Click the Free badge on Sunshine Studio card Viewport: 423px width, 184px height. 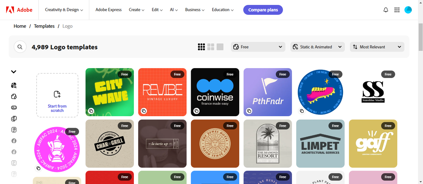point(388,74)
